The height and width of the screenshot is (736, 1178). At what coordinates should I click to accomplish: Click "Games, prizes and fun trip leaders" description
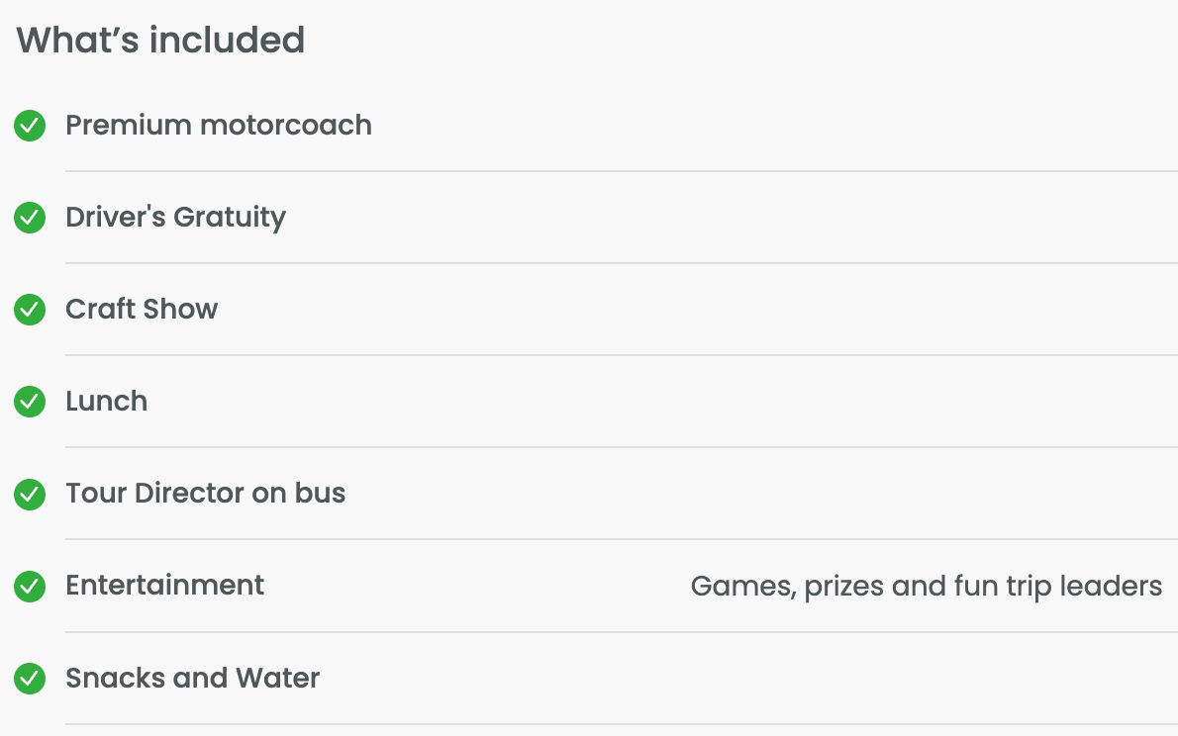(926, 587)
